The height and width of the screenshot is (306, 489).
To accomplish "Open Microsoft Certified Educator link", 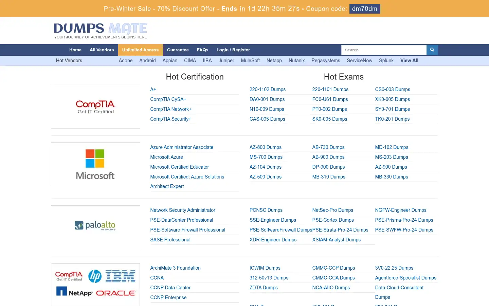I will (x=180, y=167).
